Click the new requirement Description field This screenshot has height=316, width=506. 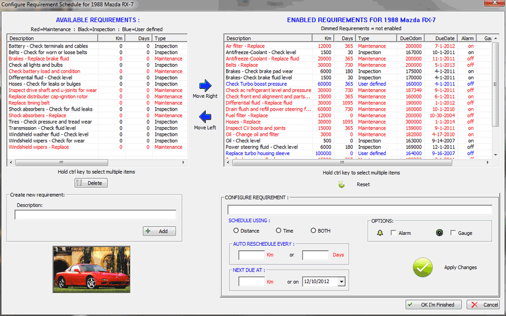[x=95, y=215]
